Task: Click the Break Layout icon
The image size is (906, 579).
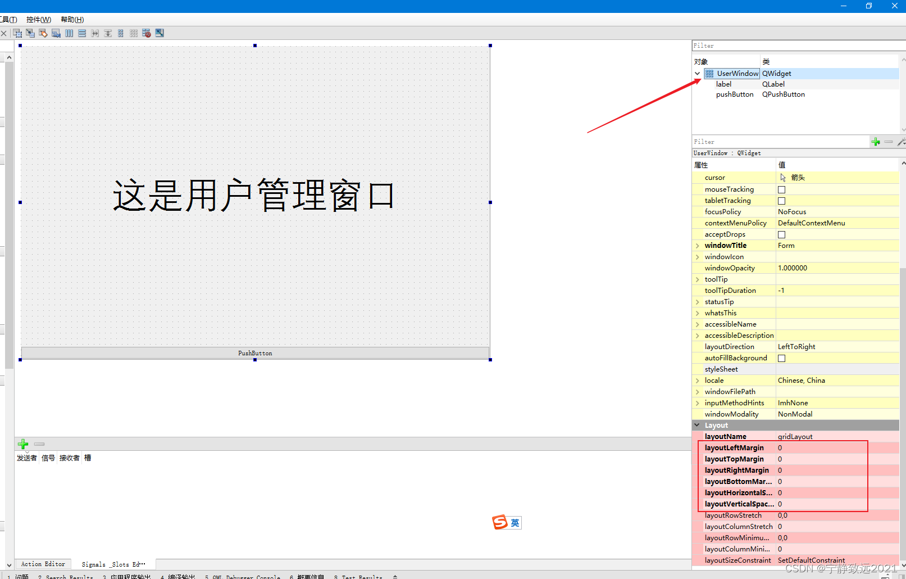Action: 147,33
